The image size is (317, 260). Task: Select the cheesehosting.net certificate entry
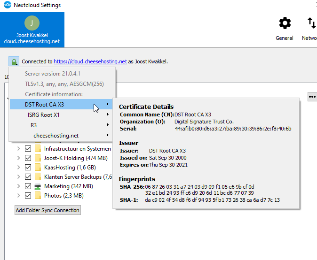point(56,136)
